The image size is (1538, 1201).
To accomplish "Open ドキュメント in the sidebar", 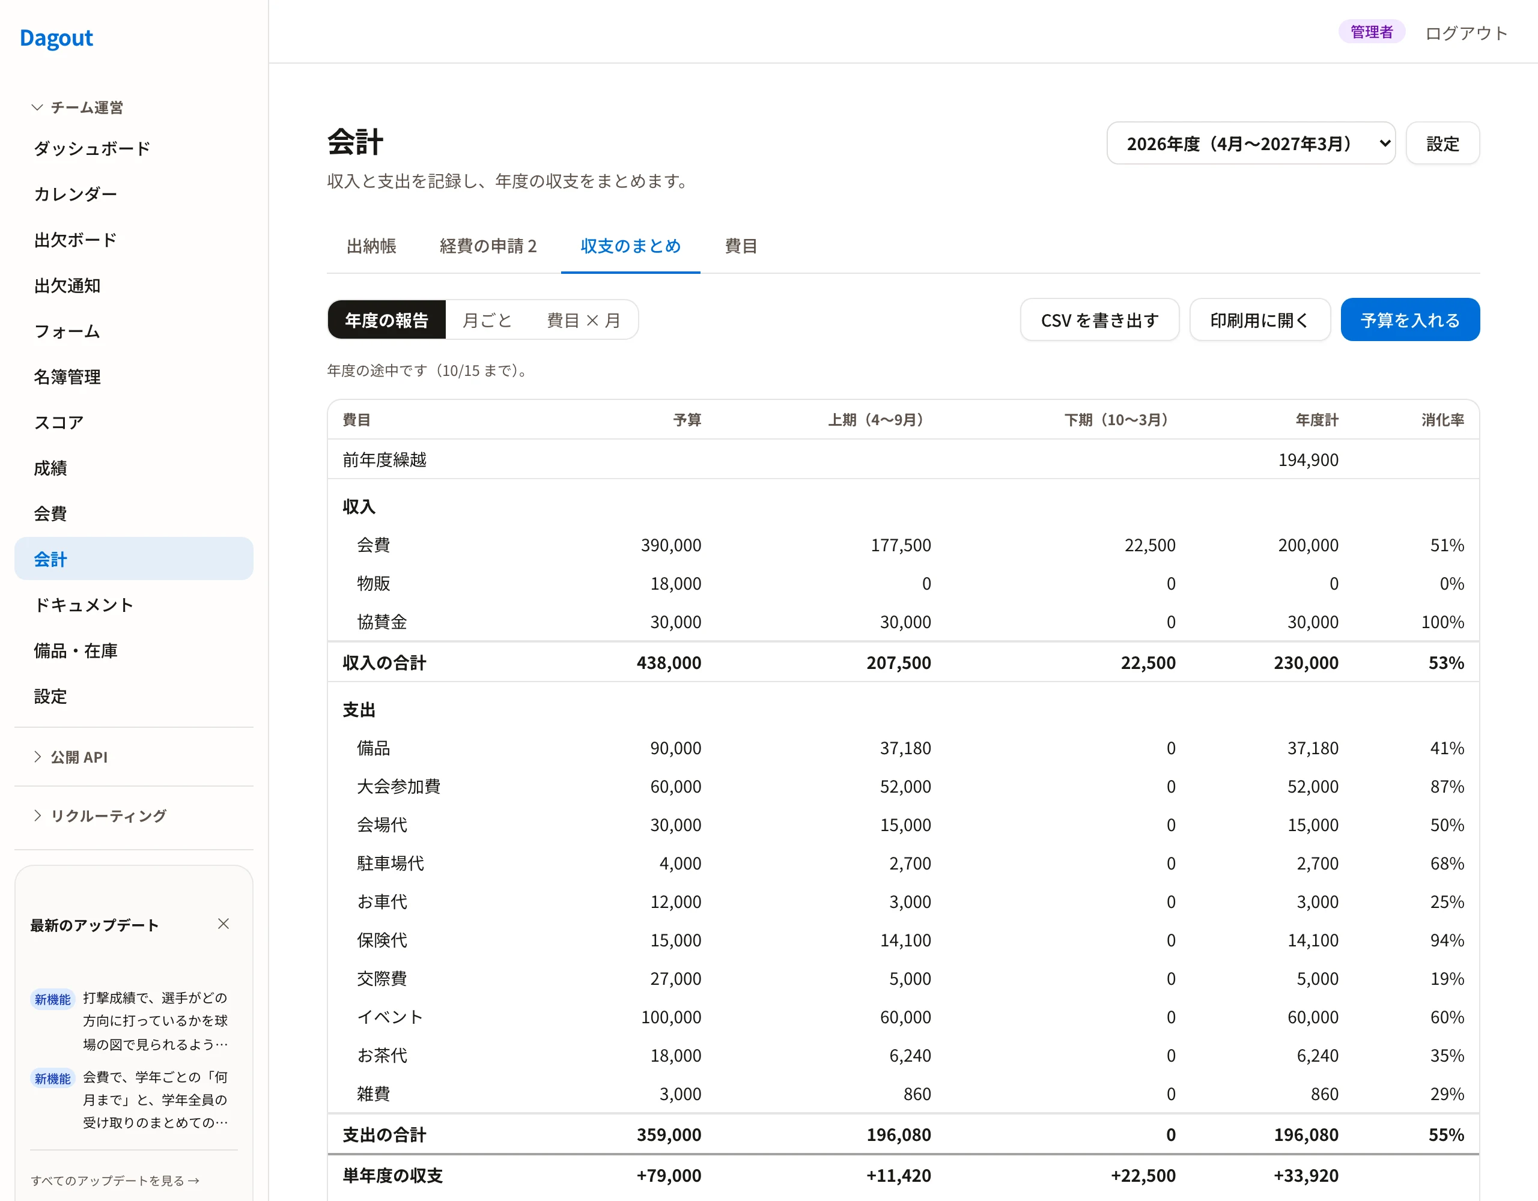I will pos(134,605).
